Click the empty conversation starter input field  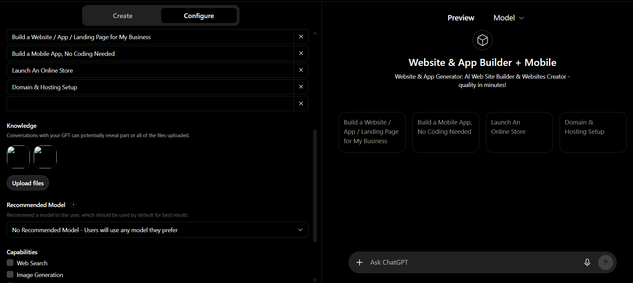point(150,104)
